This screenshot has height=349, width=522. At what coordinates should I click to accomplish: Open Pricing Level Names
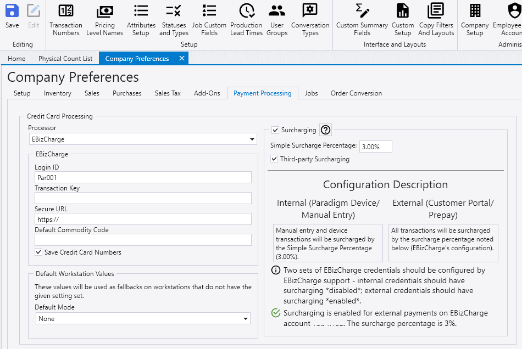click(104, 19)
